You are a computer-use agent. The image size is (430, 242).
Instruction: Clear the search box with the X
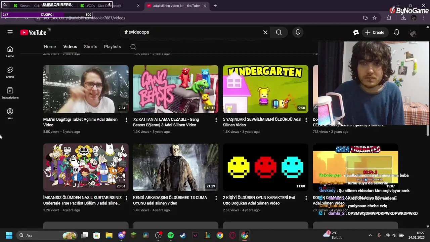[x=265, y=32]
